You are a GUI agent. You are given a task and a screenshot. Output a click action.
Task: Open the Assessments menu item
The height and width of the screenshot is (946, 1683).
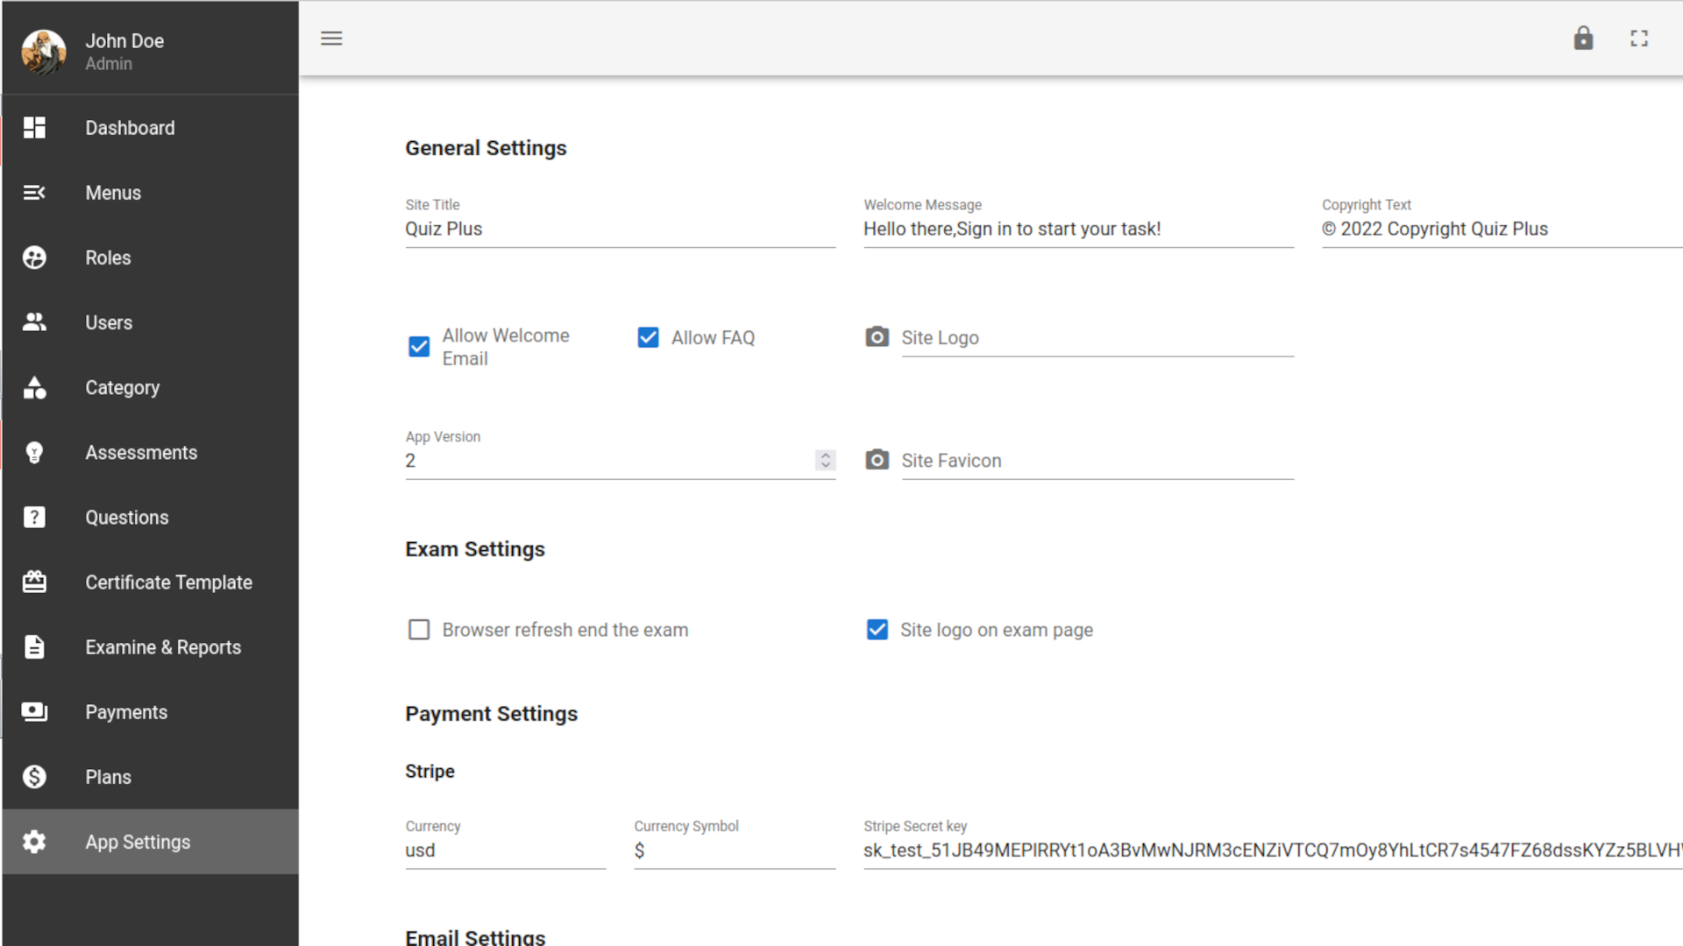[141, 453]
